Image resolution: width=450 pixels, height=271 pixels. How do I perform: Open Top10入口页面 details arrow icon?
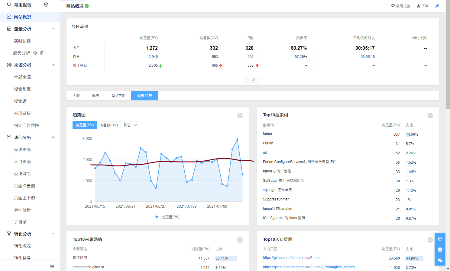tap(430, 240)
